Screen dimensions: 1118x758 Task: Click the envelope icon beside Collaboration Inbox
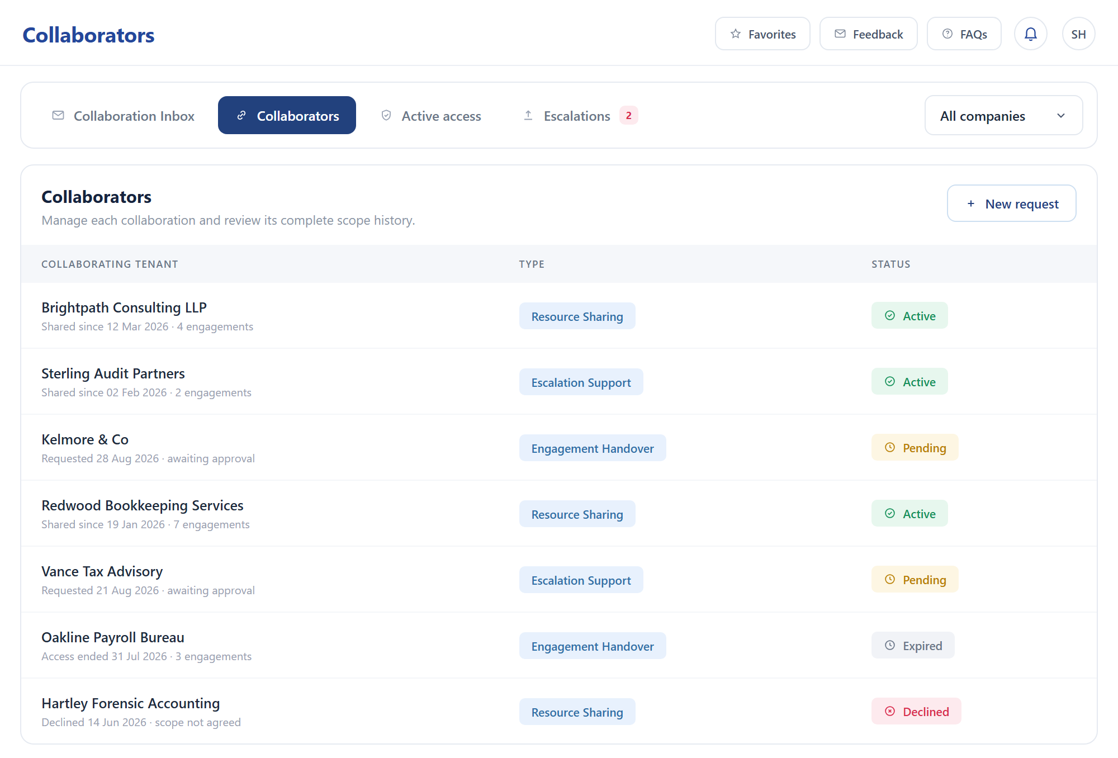(58, 115)
